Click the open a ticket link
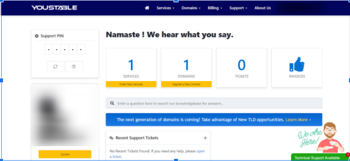The image size is (350, 161). click(x=157, y=154)
